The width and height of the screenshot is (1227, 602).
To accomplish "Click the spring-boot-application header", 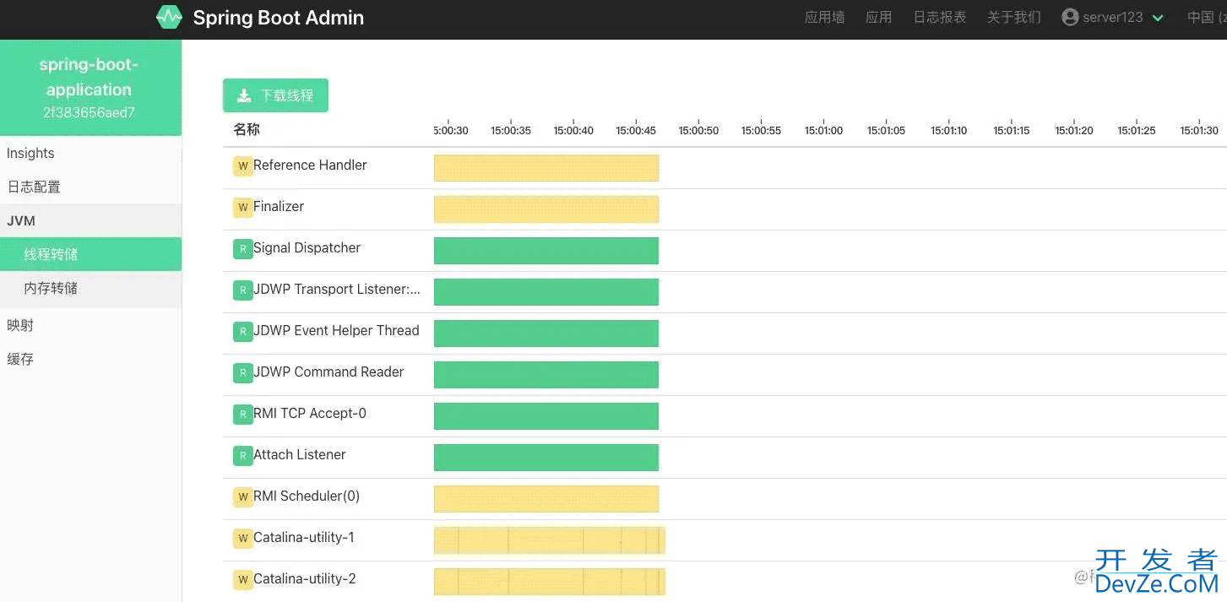I will point(89,77).
